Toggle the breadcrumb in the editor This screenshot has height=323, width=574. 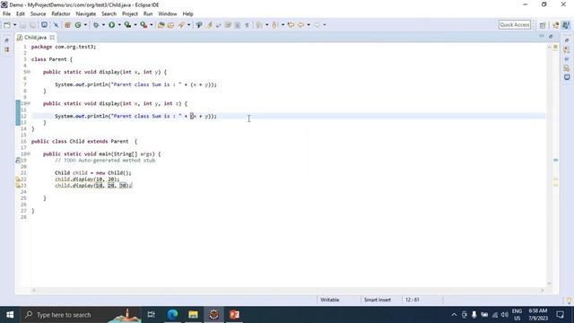[199, 25]
